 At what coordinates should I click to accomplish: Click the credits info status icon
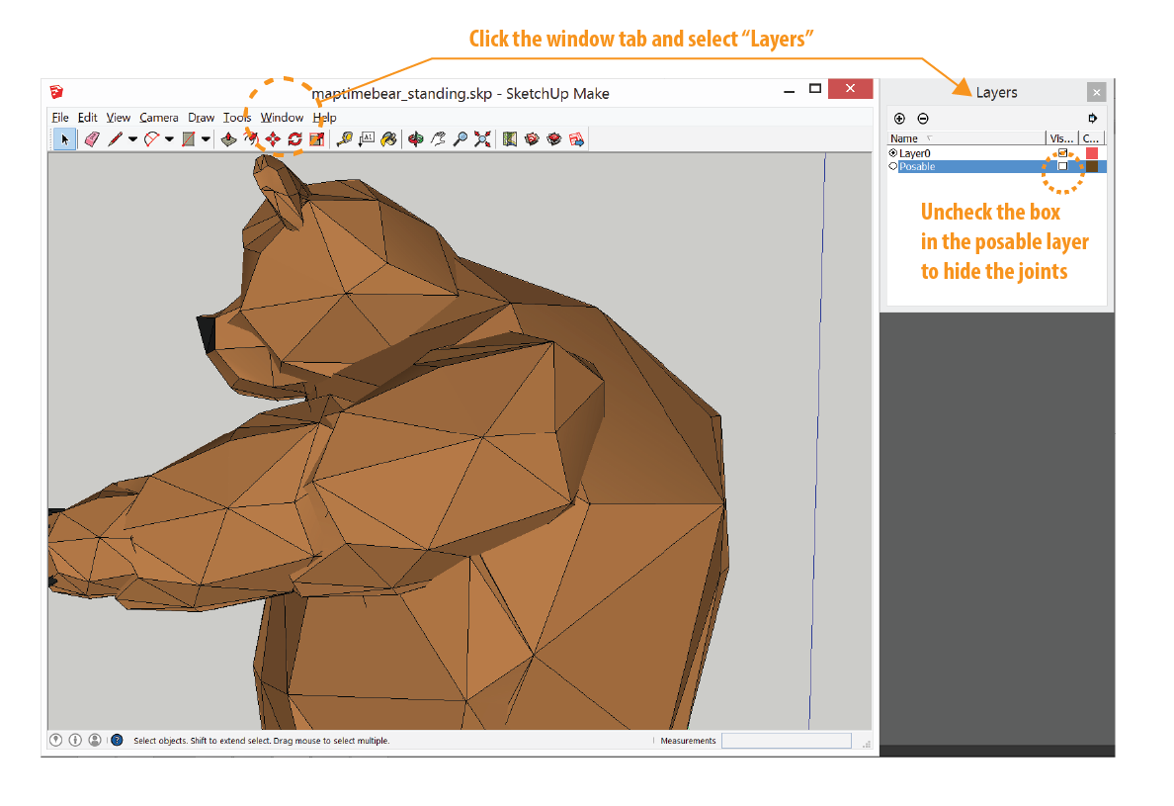(x=76, y=740)
